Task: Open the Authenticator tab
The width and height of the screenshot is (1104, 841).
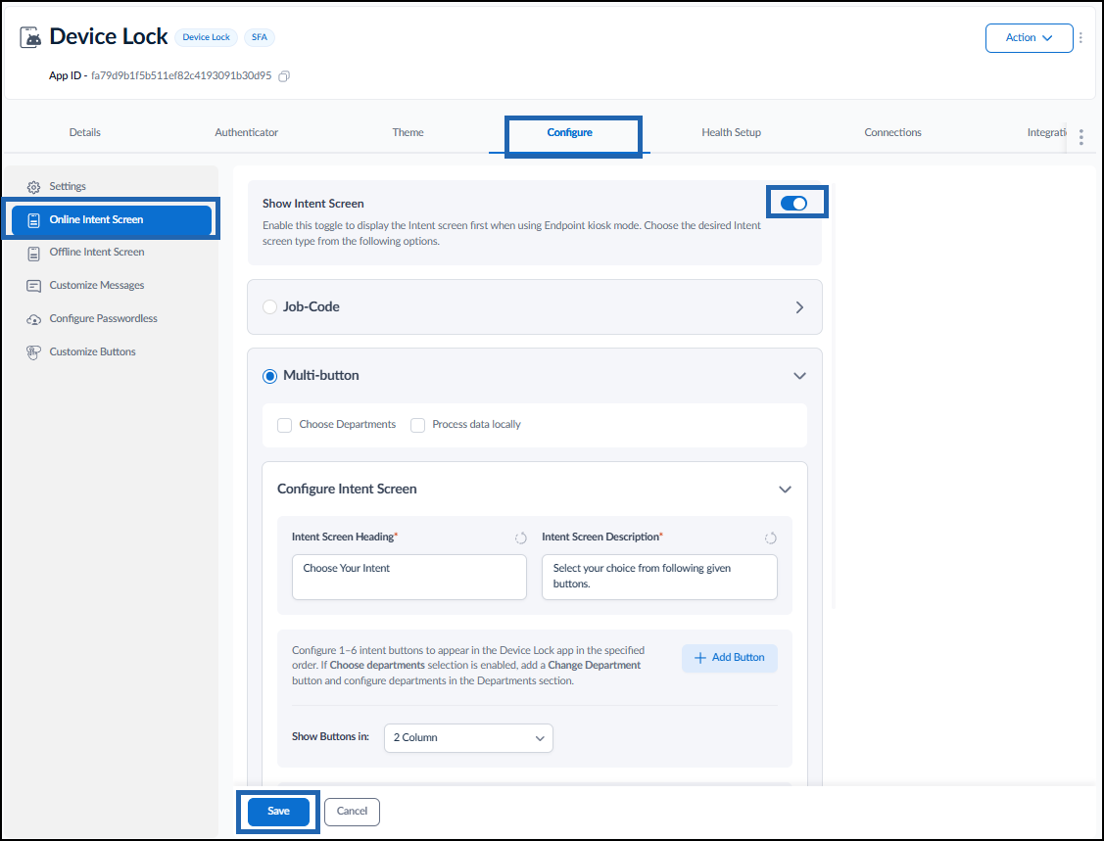Action: 247,132
